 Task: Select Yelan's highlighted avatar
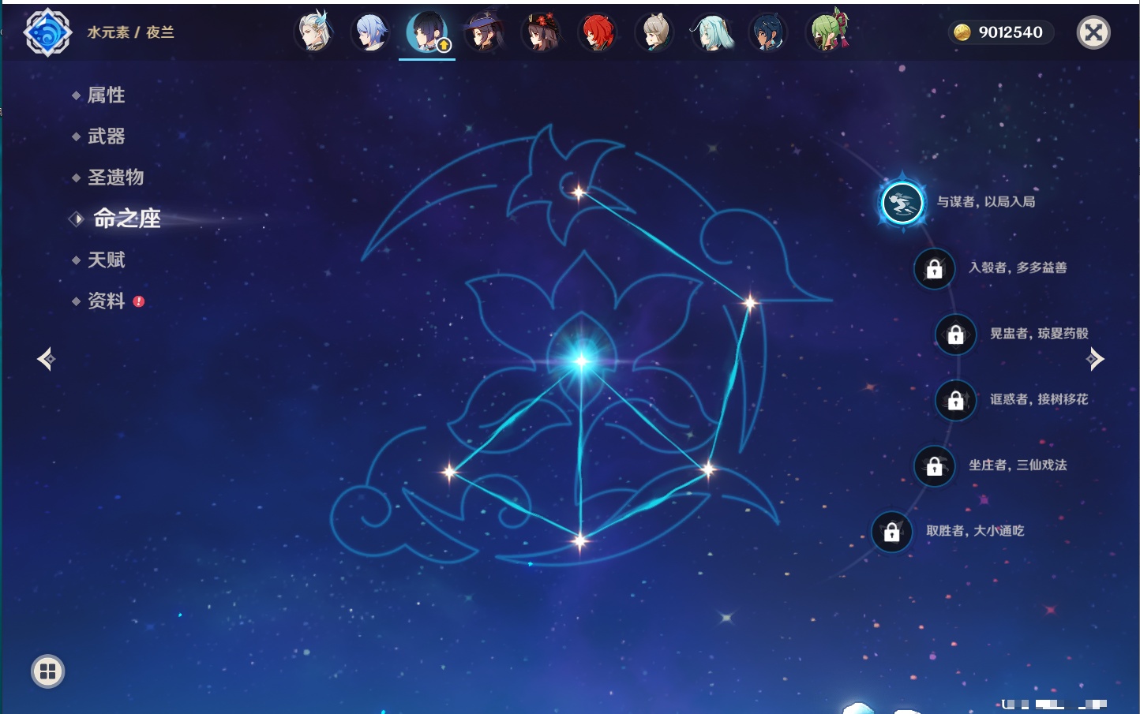pyautogui.click(x=427, y=32)
